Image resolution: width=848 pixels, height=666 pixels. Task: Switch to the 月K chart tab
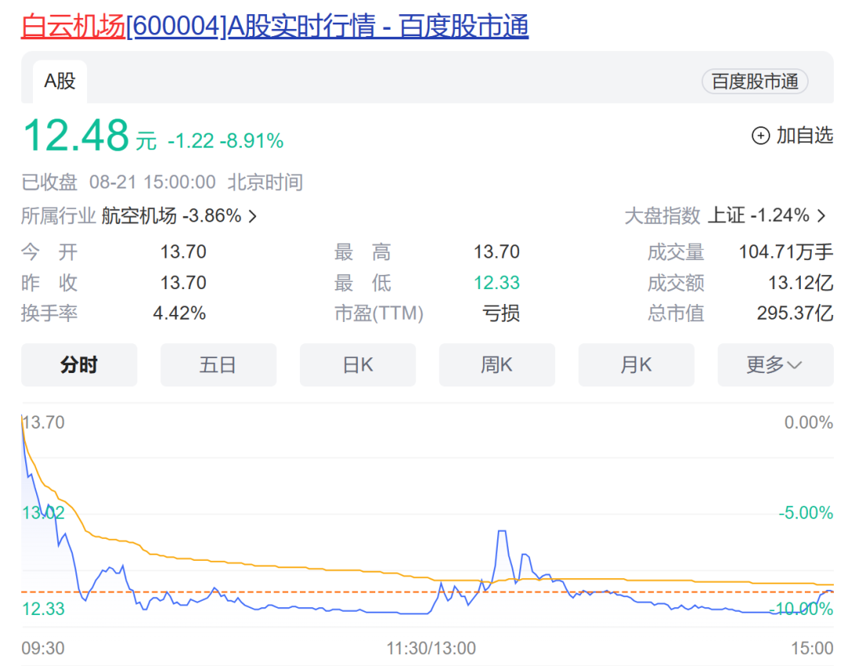(636, 364)
